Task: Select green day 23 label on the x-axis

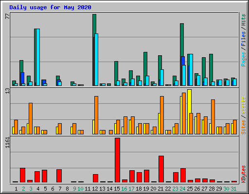Action: pyautogui.click(x=175, y=189)
